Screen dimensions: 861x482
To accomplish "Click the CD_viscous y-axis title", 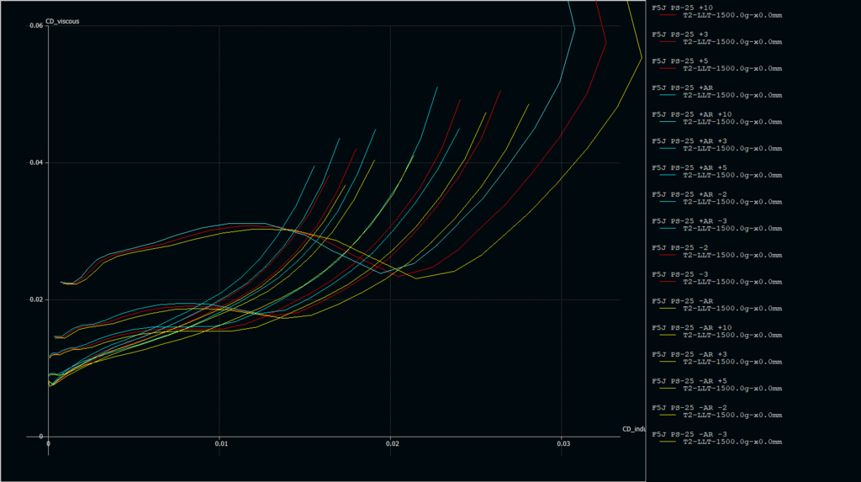I will [x=62, y=20].
